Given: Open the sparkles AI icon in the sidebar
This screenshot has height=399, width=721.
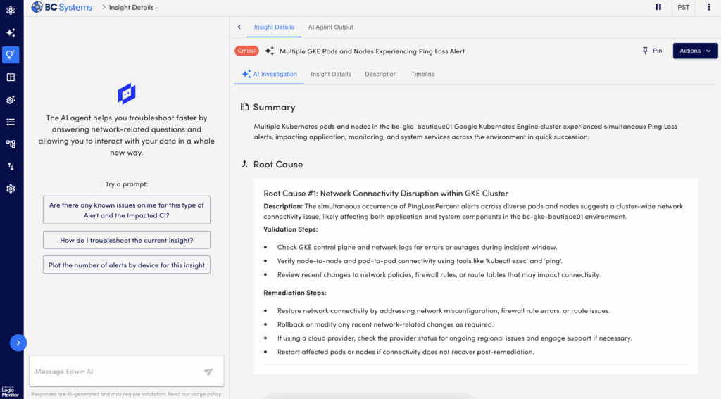Looking at the screenshot, I should tap(11, 32).
